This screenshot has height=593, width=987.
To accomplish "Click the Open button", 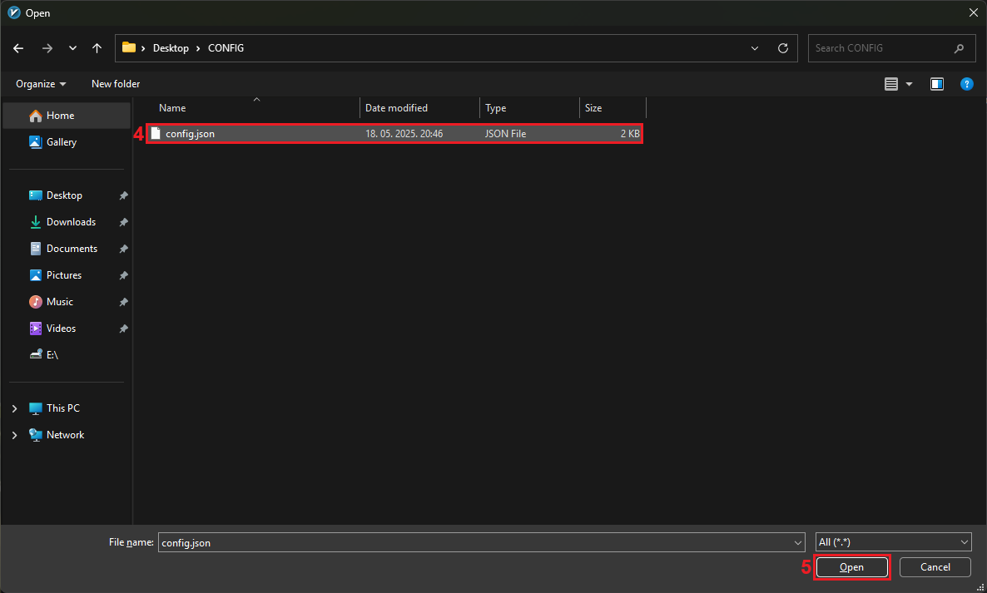I will (851, 567).
